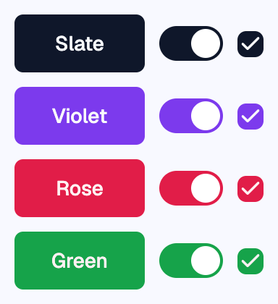Clear the rose red checkbox
This screenshot has width=278, height=304.
click(250, 189)
